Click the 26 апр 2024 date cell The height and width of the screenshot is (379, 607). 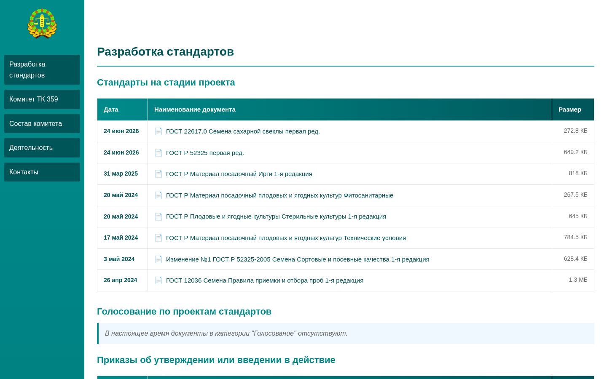point(122,280)
